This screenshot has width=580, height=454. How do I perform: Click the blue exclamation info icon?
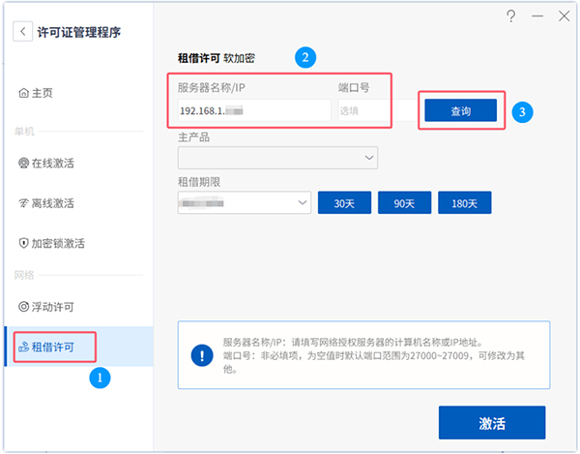tap(202, 355)
